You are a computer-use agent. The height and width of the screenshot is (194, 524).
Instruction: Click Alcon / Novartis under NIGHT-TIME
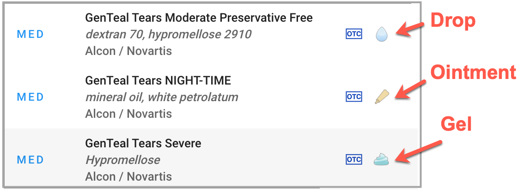tap(128, 114)
